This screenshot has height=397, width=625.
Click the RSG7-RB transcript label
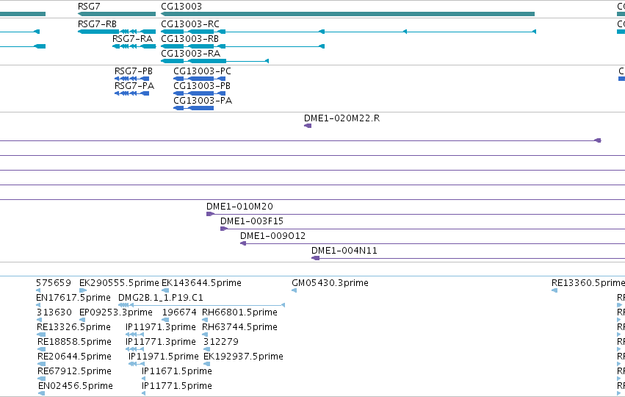[x=97, y=24]
